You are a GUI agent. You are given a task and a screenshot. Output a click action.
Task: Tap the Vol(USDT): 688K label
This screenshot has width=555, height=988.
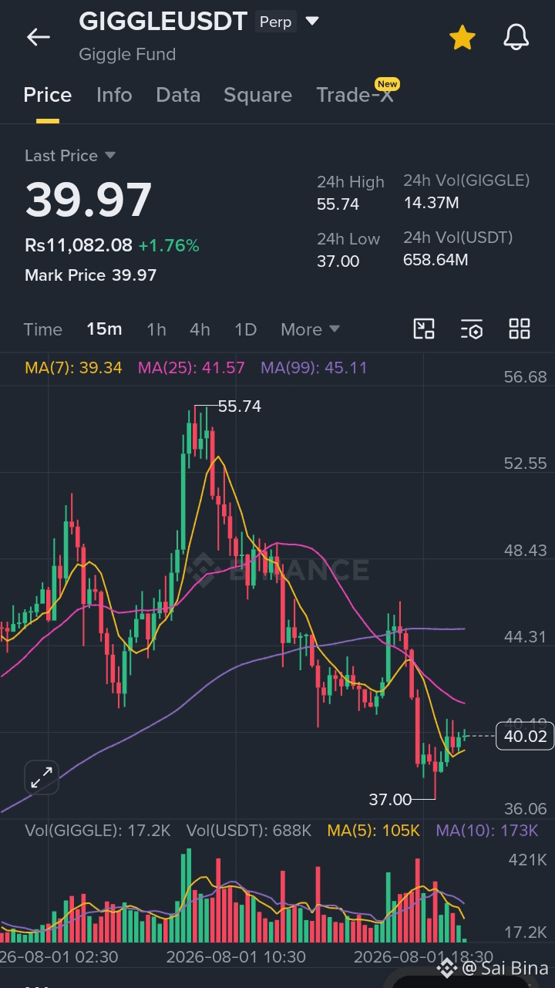pos(248,831)
